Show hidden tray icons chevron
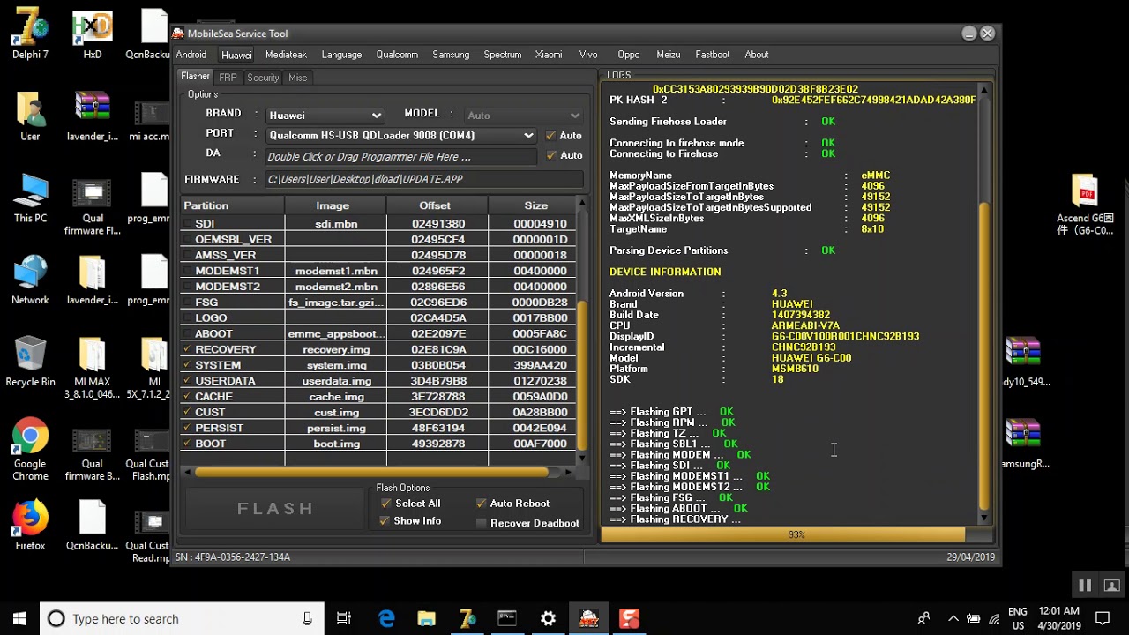 pyautogui.click(x=953, y=619)
